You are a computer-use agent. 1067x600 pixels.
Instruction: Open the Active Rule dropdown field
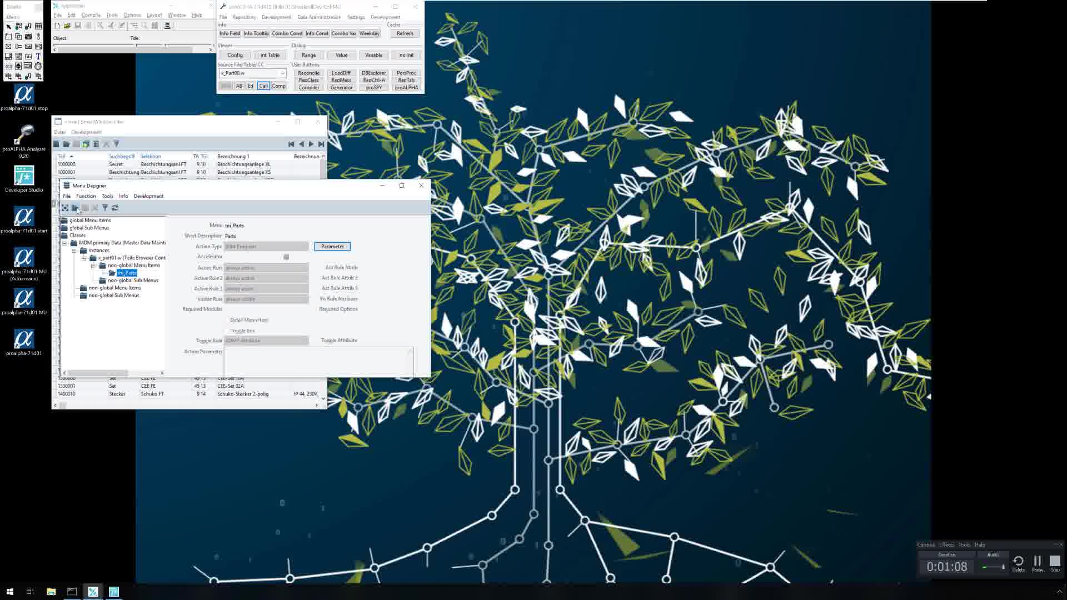[266, 268]
